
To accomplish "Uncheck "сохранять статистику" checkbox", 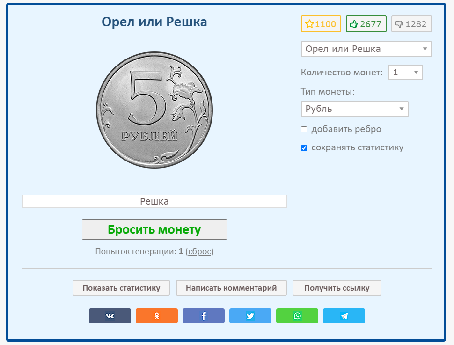I will pyautogui.click(x=304, y=148).
